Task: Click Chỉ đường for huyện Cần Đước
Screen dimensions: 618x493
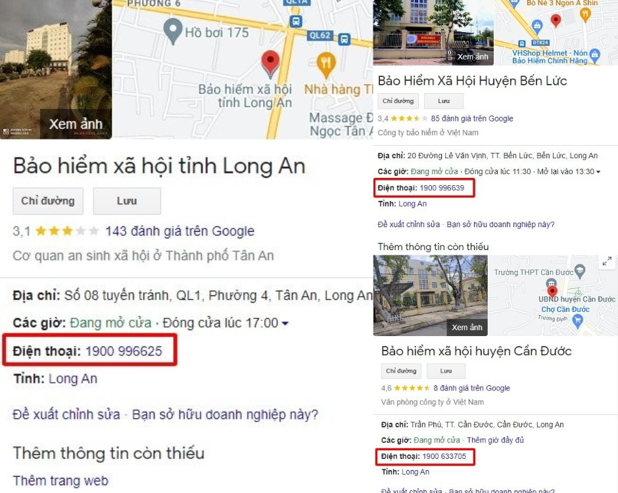Action: [x=401, y=371]
